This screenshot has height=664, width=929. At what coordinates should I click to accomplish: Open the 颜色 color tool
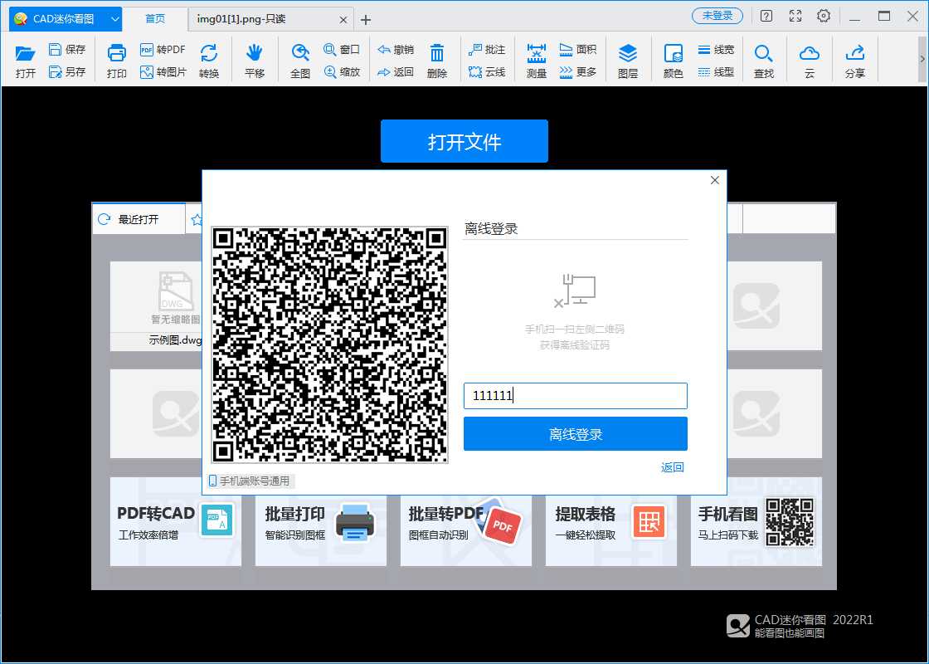click(673, 61)
